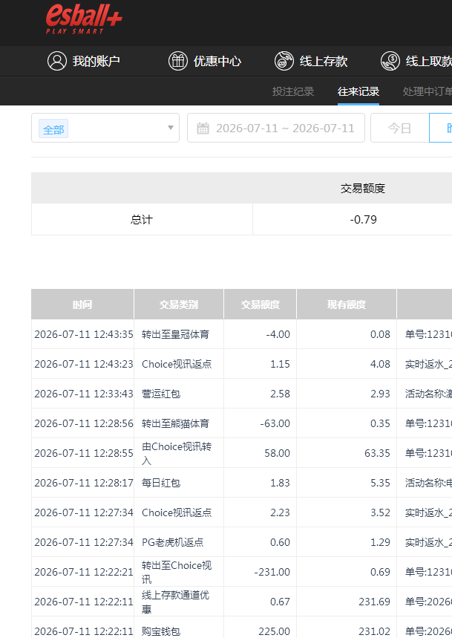Click amount -63.00

point(275,423)
